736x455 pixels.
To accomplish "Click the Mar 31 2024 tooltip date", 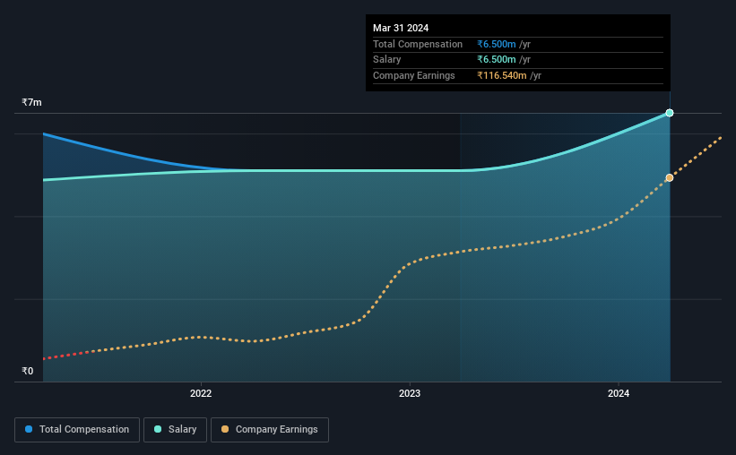I will click(401, 28).
